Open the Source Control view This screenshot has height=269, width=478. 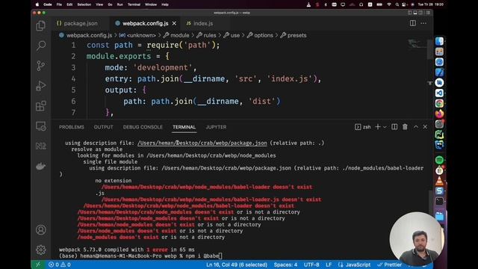41,66
